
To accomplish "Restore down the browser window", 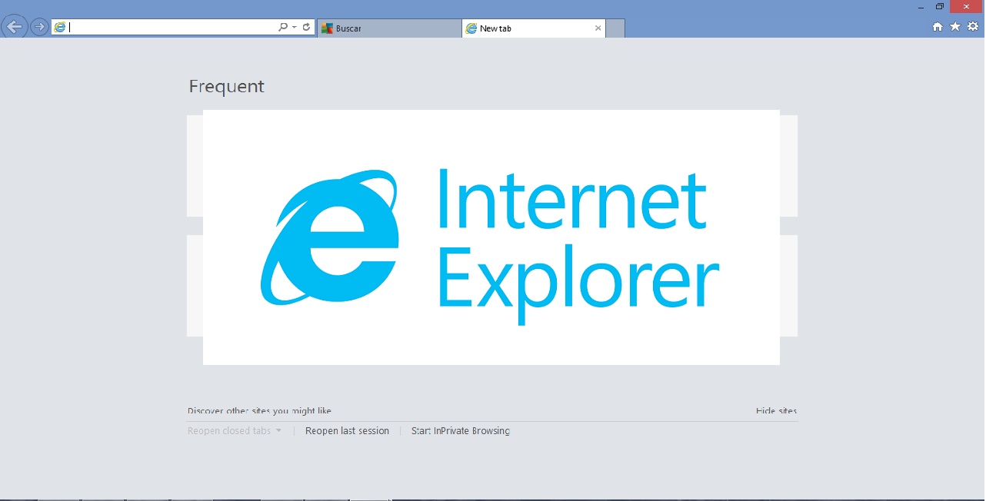I will click(x=939, y=7).
